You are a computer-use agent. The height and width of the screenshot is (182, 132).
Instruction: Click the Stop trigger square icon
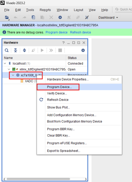60,50
